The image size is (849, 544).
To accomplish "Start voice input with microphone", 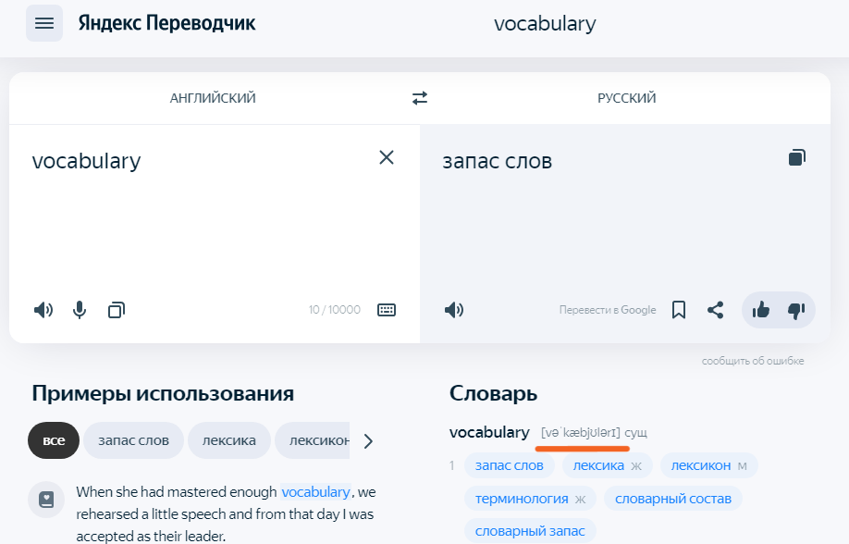I will (x=80, y=310).
